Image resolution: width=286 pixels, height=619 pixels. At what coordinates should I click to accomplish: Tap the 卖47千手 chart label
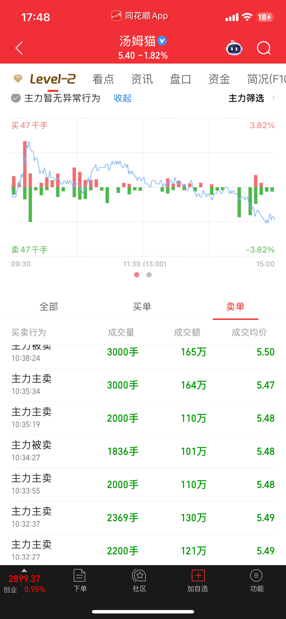tap(29, 250)
